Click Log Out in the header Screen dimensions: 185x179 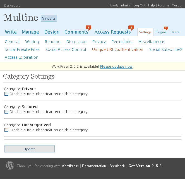click(139, 5)
